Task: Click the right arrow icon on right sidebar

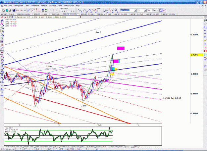Action: (205, 33)
